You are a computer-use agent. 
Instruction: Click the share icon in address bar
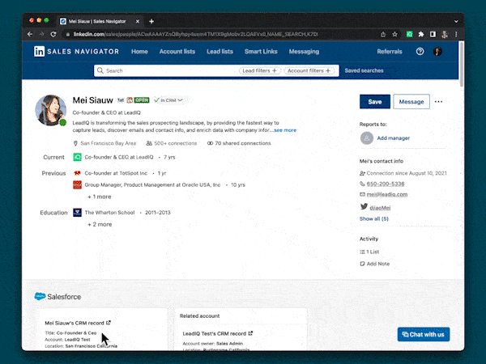pos(383,34)
